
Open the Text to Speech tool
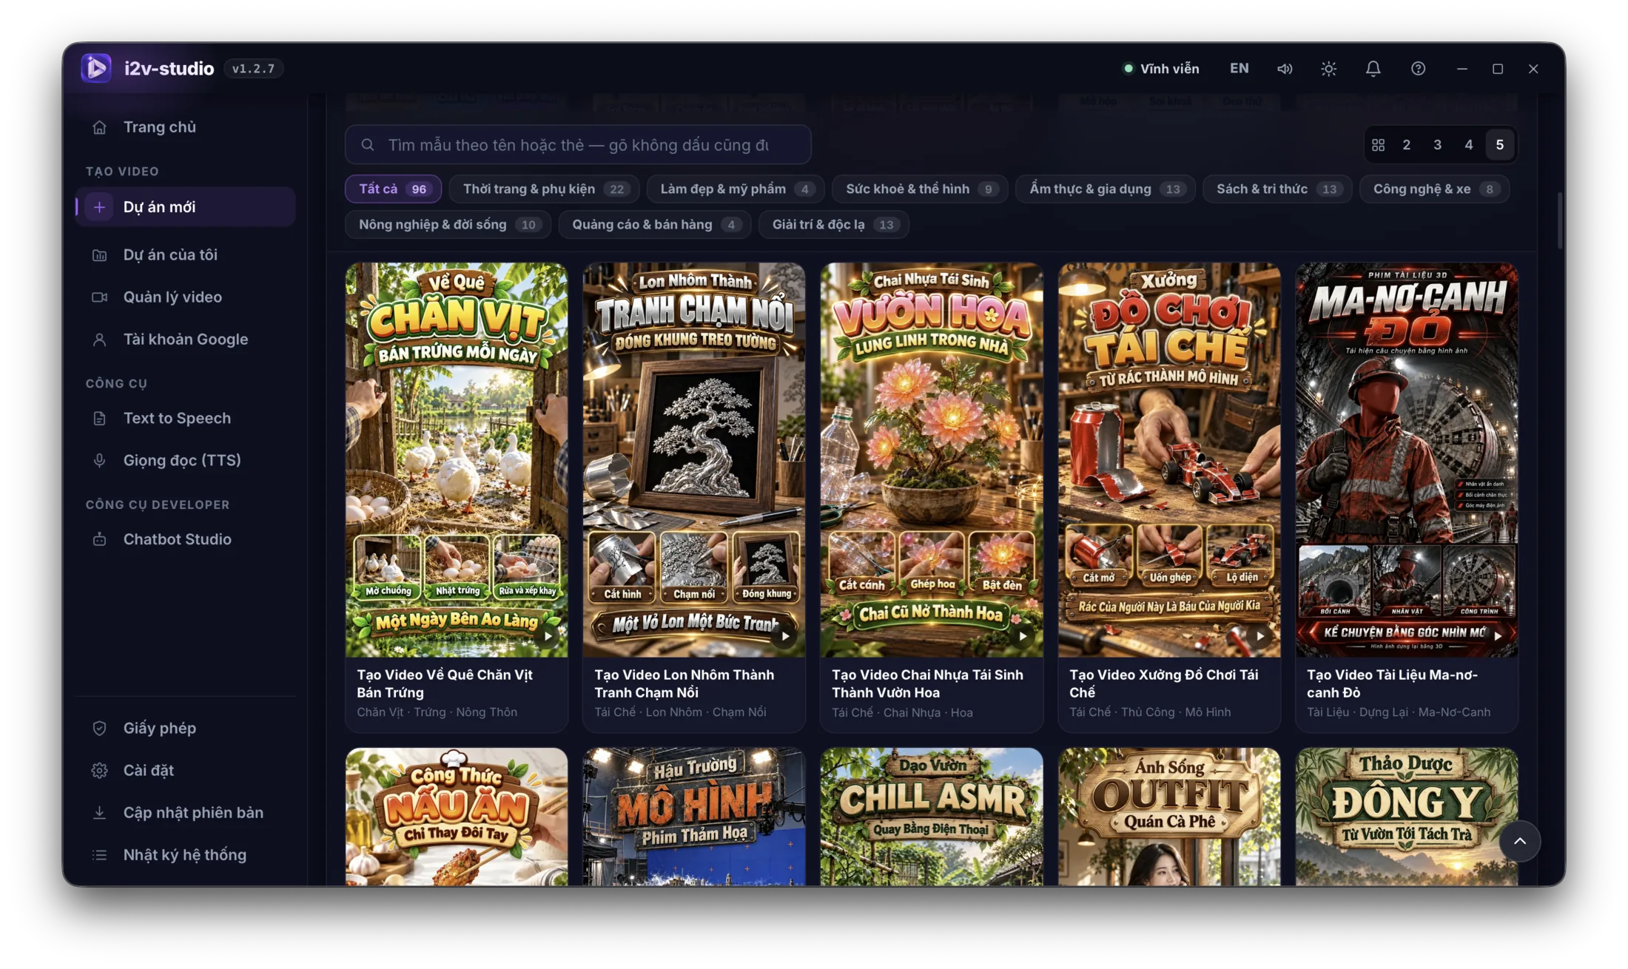pos(185,418)
